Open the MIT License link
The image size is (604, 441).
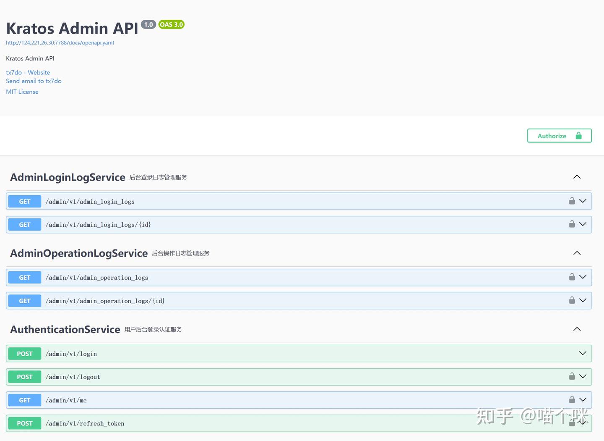point(22,92)
